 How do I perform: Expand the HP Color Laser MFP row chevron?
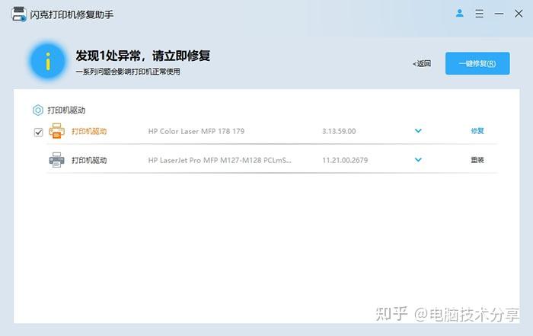pos(418,130)
